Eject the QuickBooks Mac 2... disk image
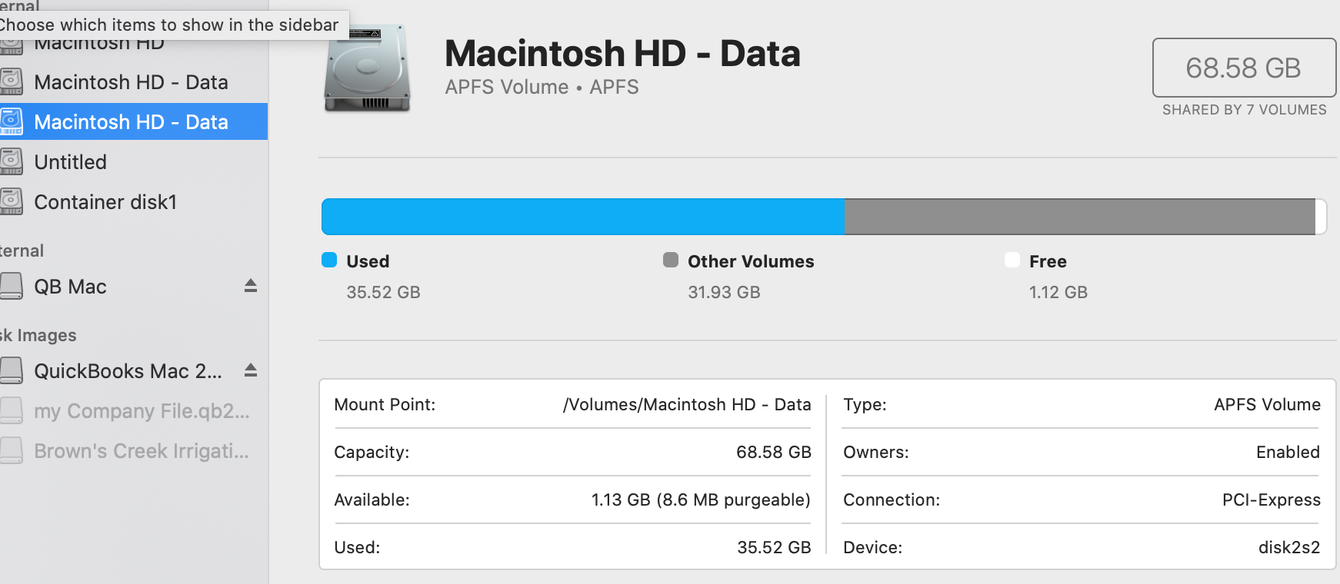 click(x=251, y=370)
